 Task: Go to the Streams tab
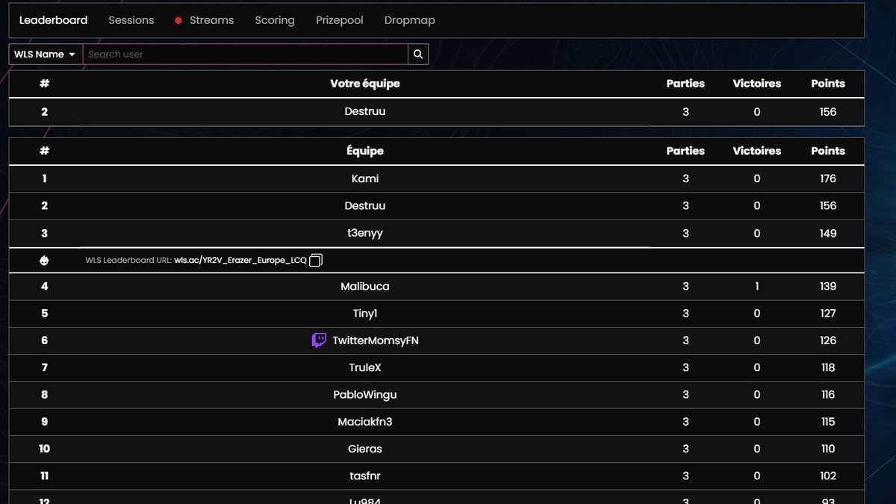211,20
